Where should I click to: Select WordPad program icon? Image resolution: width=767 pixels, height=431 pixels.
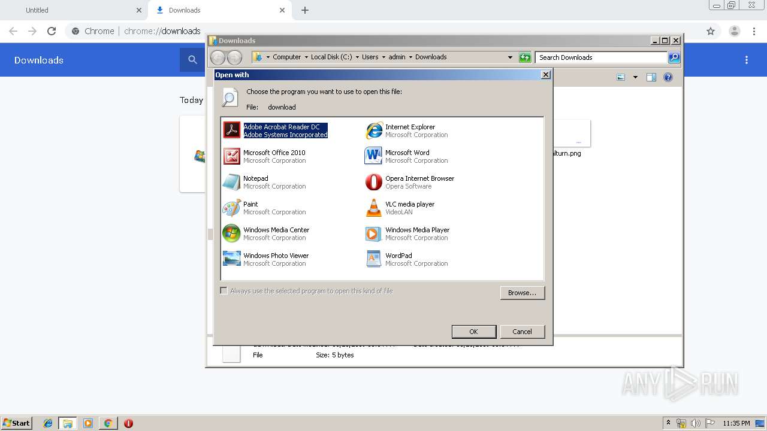tap(373, 259)
